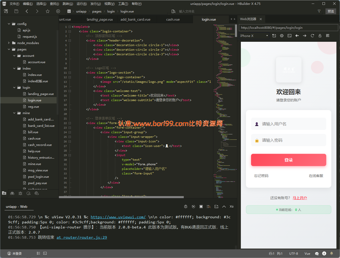Open the uviewui.com link in console
This screenshot has width=340, height=258.
[118, 217]
